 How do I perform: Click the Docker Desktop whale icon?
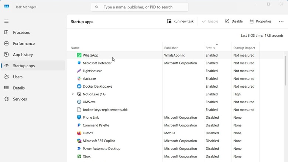click(x=79, y=86)
